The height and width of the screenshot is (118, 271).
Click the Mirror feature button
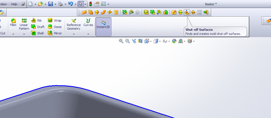(55, 33)
